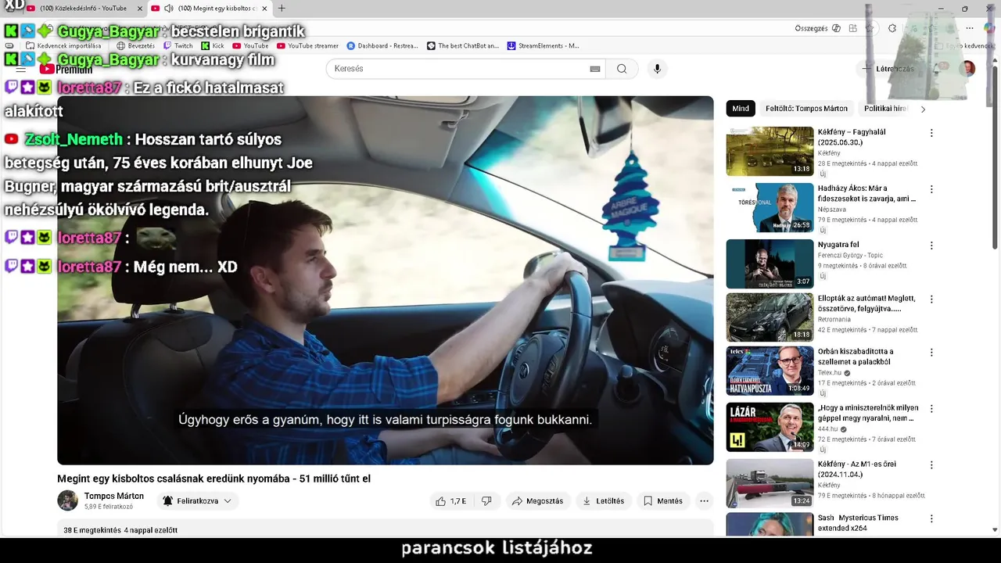Image resolution: width=1001 pixels, height=563 pixels.
Task: Open the more actions ellipsis under the video
Action: [704, 501]
